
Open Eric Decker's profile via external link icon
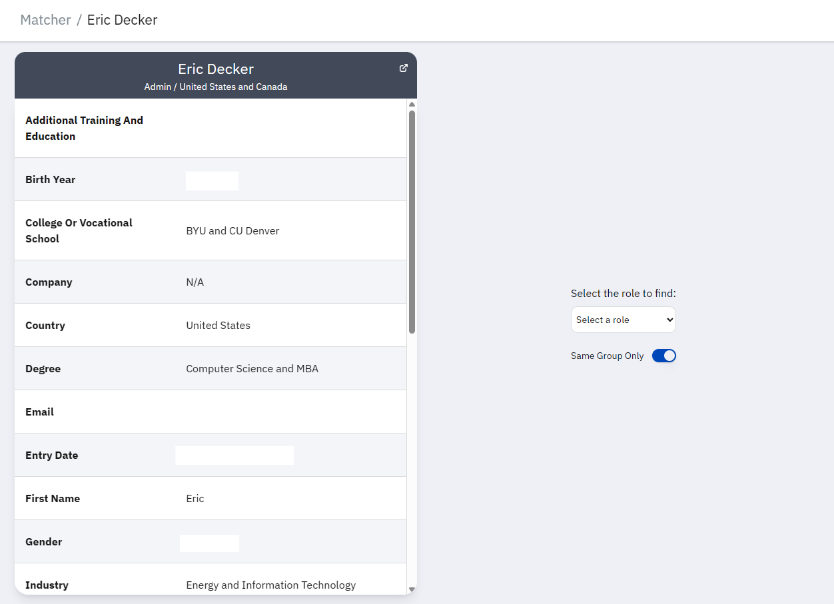click(403, 67)
